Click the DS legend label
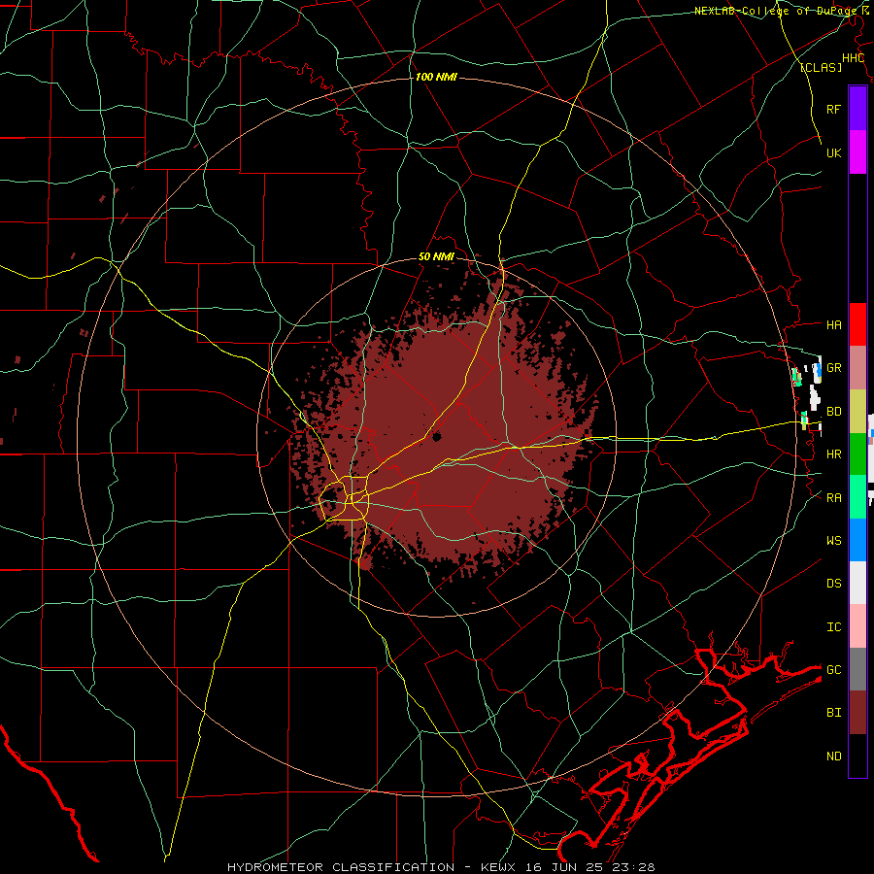 (833, 583)
